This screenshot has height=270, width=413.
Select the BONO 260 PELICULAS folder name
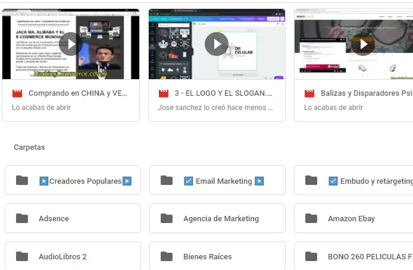(x=370, y=256)
